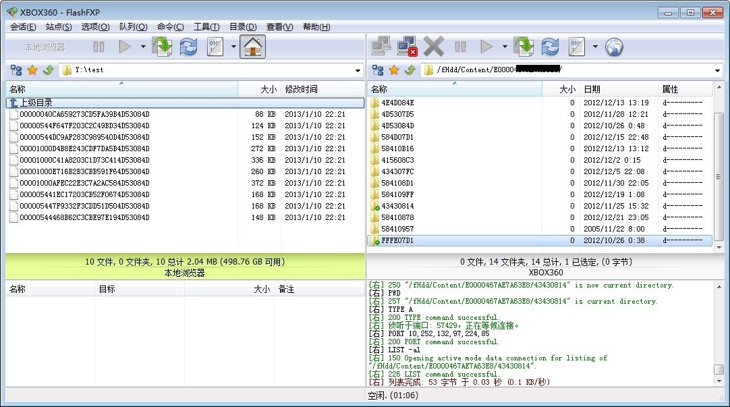Click the binary transfer mode icon in the remote toolbar
Image resolution: width=730 pixels, height=407 pixels.
click(576, 47)
